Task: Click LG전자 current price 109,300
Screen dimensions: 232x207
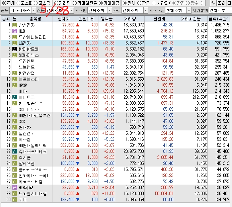Action: (68, 43)
